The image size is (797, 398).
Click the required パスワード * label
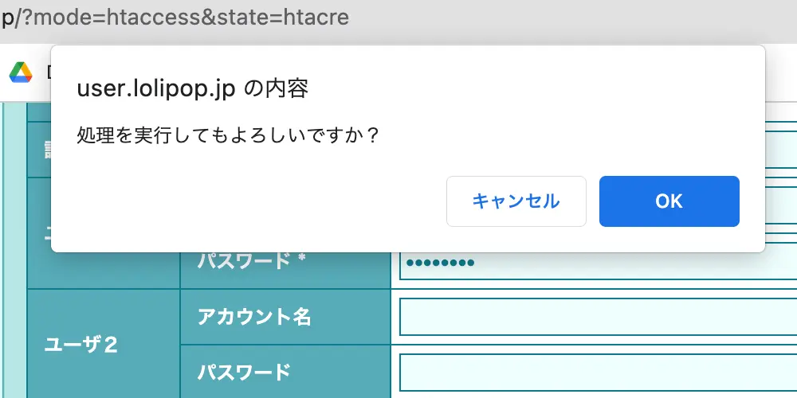click(244, 262)
